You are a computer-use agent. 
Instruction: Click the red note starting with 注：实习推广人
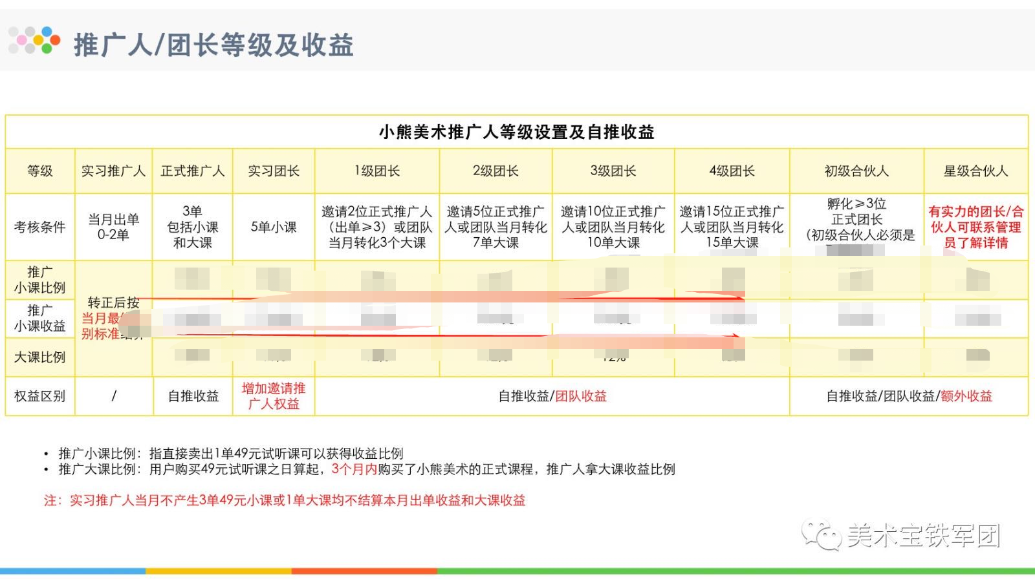coord(285,500)
